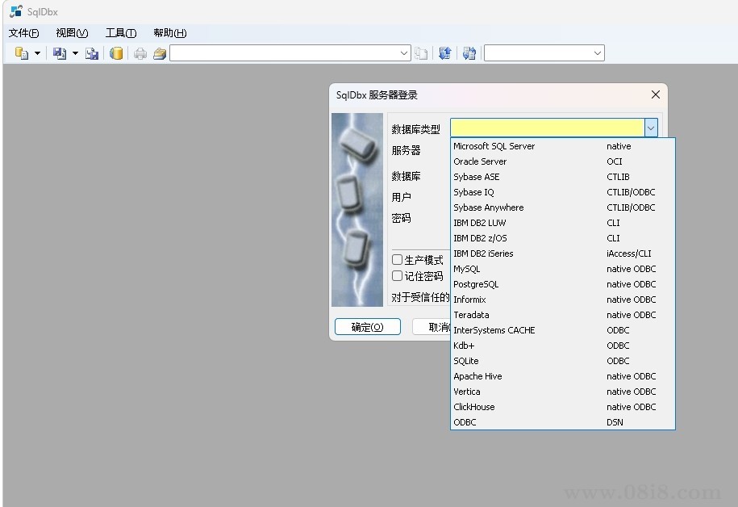Click the highlighted yellow database type field
This screenshot has height=507, width=738.
548,127
